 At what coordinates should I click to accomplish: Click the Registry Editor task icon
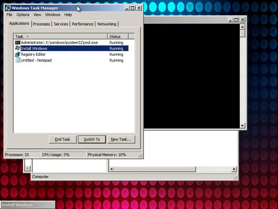coord(18,54)
